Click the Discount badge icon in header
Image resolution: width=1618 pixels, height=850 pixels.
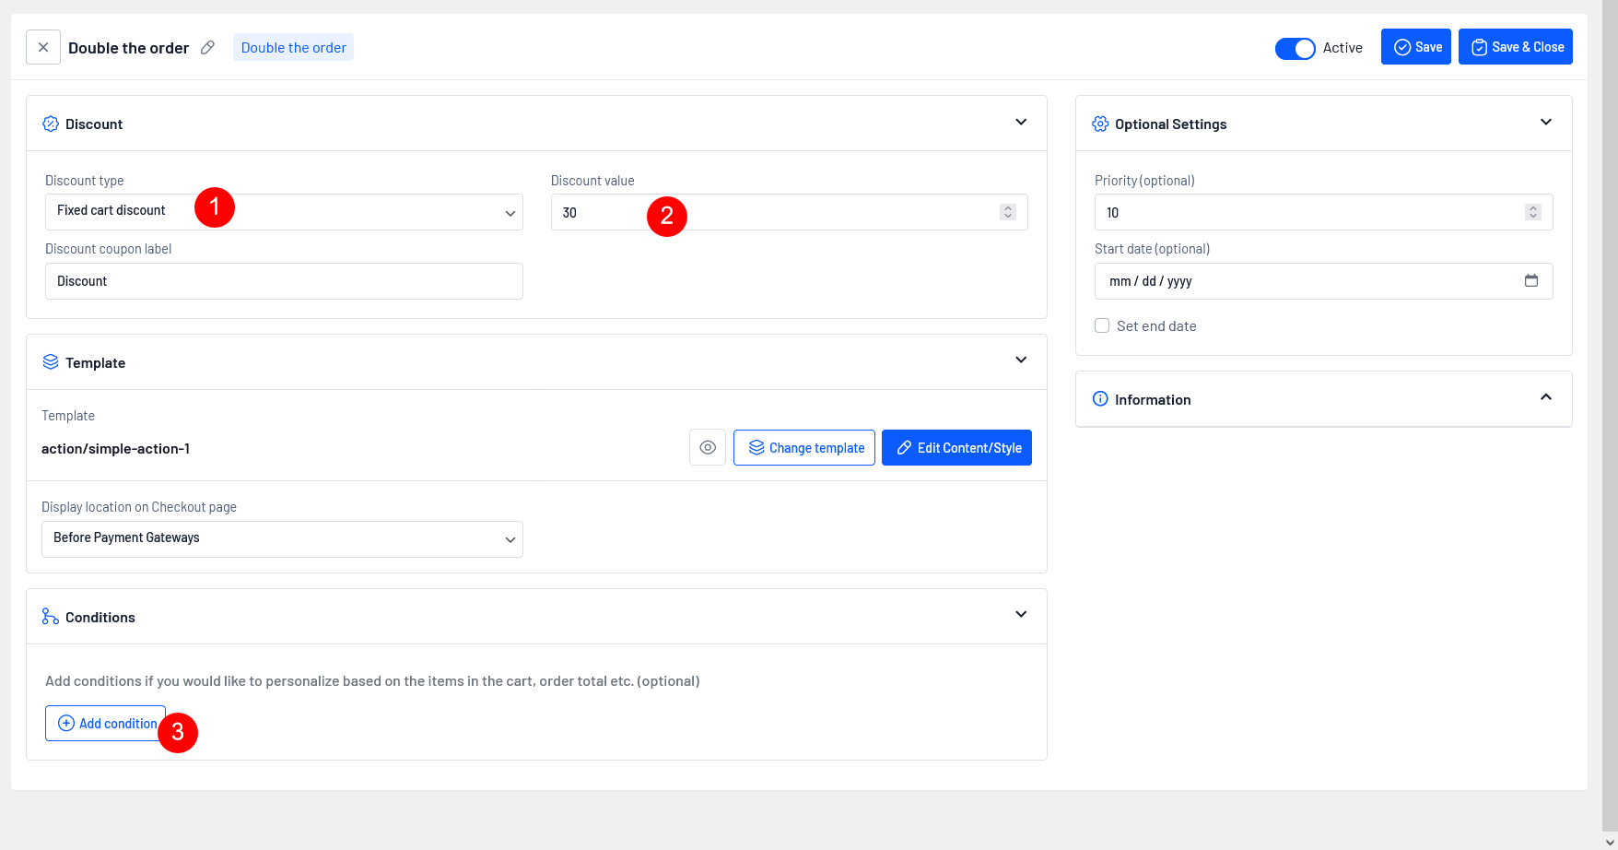point(51,124)
